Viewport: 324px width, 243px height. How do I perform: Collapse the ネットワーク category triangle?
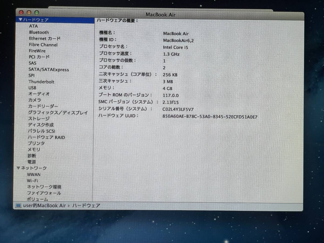point(18,168)
